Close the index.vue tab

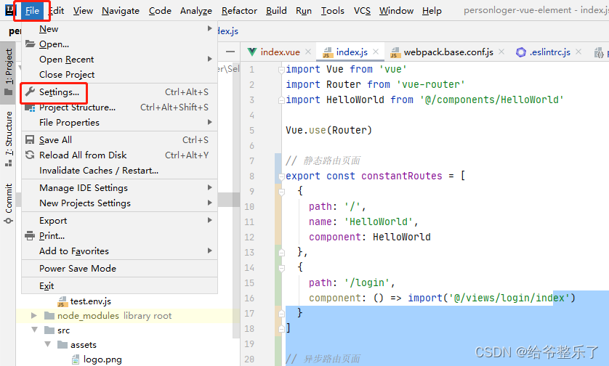coord(308,52)
